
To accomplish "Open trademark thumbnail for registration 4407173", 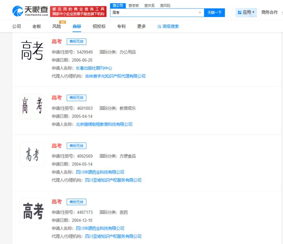I will (32, 210).
